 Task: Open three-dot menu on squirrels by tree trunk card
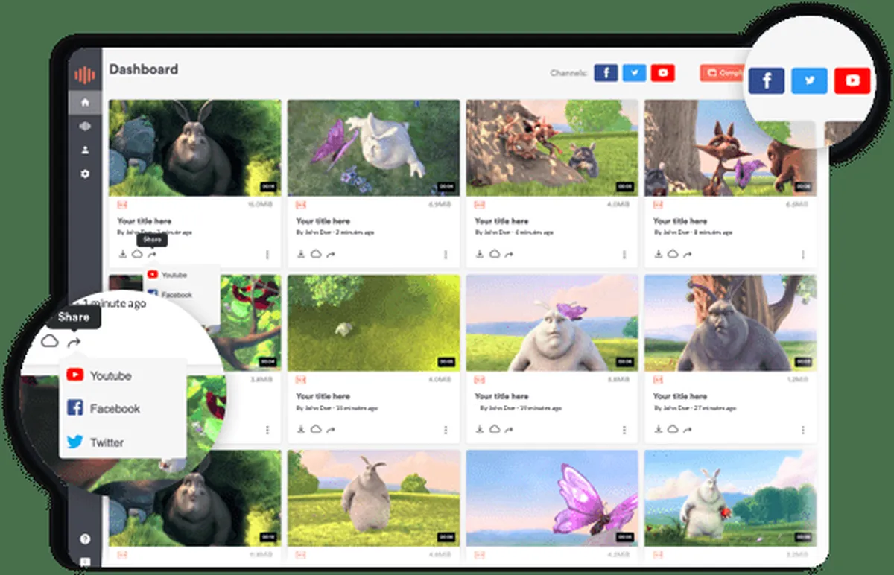point(624,255)
